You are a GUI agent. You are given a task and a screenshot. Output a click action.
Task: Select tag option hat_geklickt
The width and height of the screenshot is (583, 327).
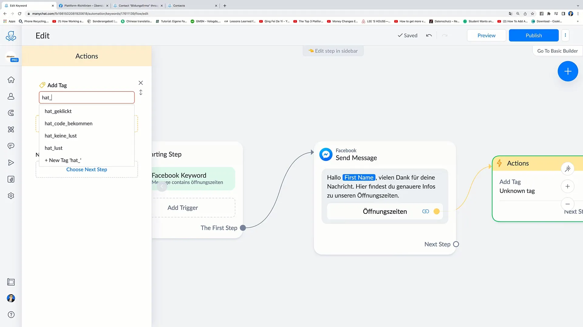(58, 111)
